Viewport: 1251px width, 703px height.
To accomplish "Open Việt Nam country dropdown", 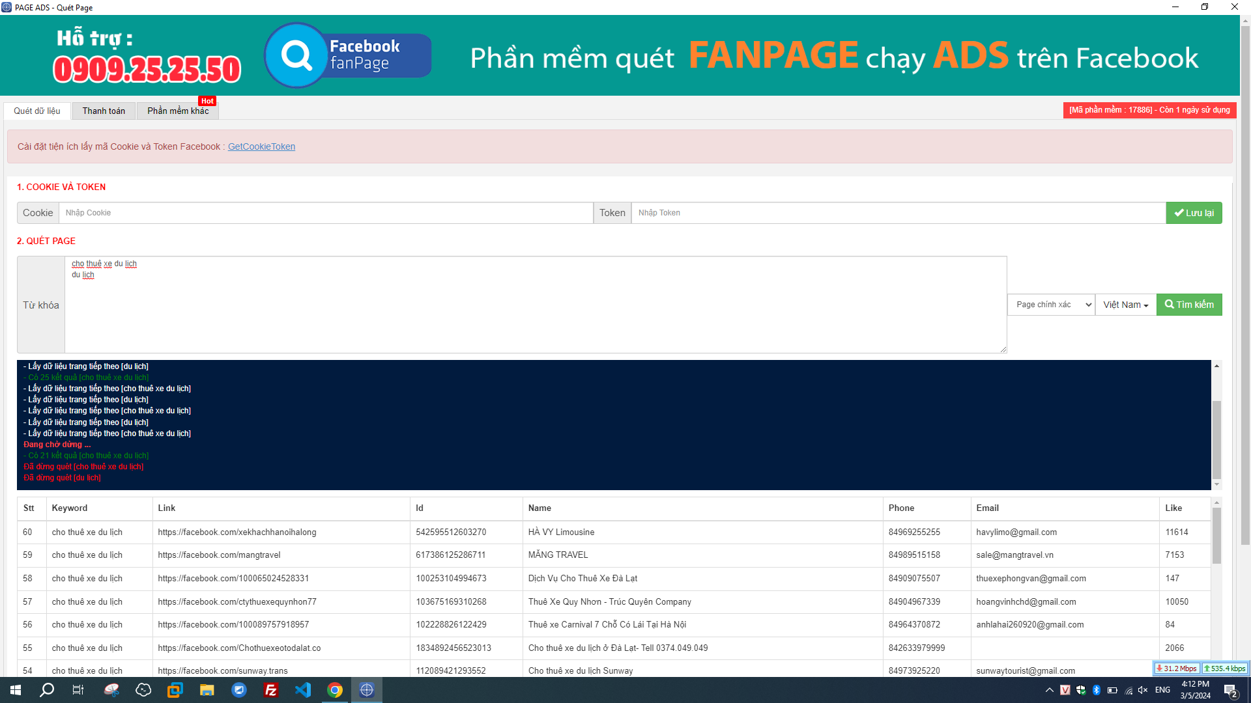I will pos(1125,305).
